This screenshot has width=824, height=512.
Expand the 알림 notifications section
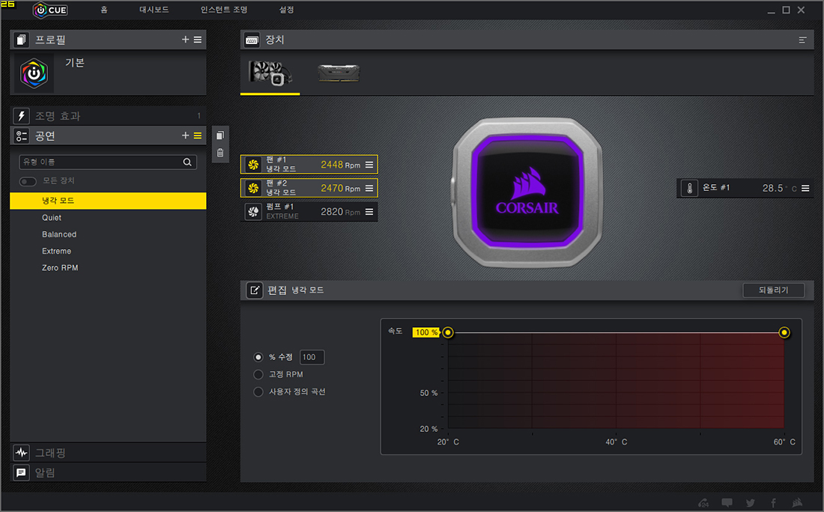coord(108,472)
